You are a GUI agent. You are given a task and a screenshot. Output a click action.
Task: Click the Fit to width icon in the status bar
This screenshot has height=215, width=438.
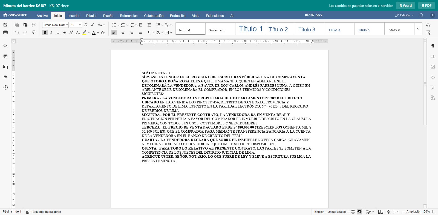click(x=396, y=212)
